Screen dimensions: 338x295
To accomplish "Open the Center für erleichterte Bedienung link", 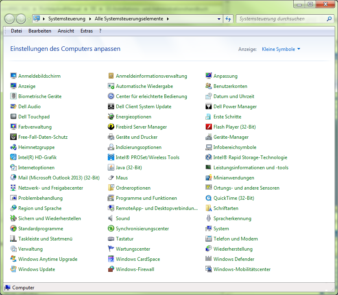I will point(151,96).
